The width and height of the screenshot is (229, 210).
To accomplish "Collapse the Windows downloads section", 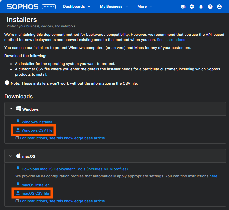I will pos(11,109).
